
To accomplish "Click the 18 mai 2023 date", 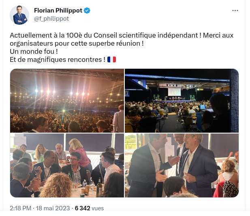I will (53, 208).
